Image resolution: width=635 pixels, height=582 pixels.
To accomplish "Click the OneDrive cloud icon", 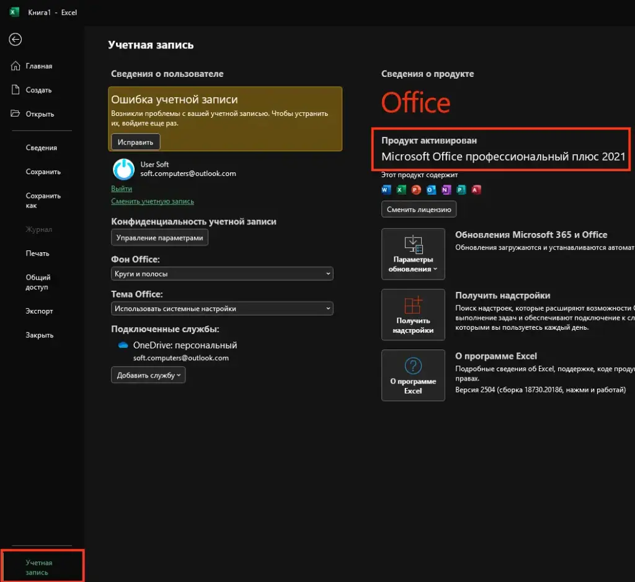I will coord(123,345).
